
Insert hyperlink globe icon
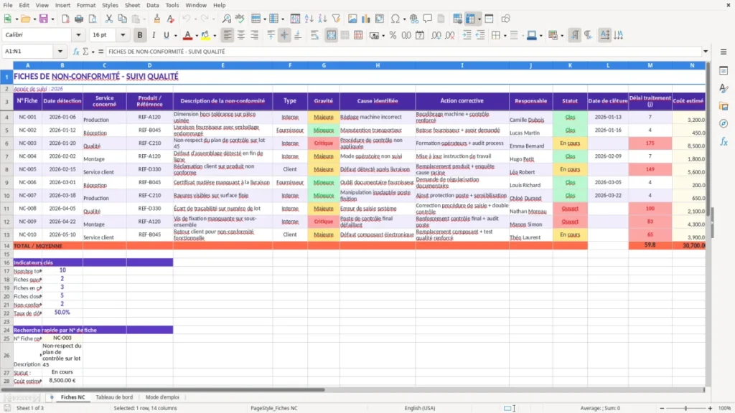(x=414, y=19)
